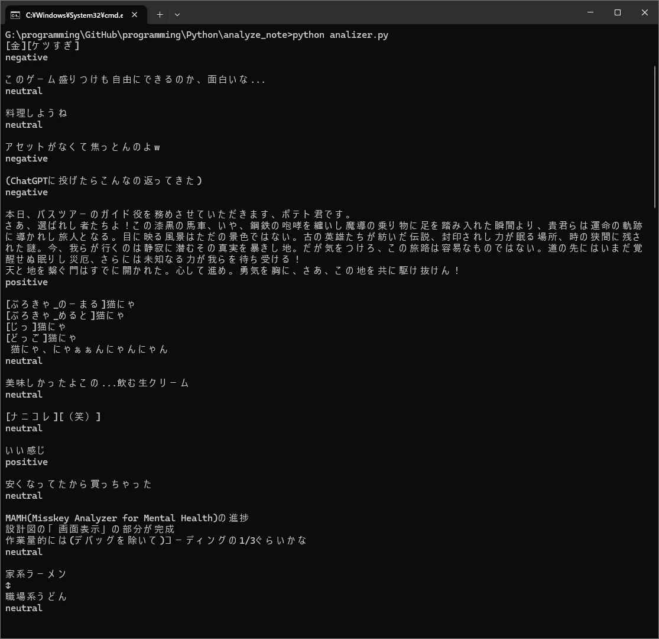Image resolution: width=659 pixels, height=639 pixels.
Task: Click the line 'このゲーム盛りつけも自由にできるのか'
Action: (135, 79)
